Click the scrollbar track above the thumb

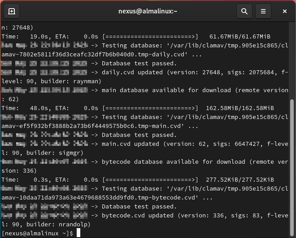pyautogui.click(x=292, y=58)
